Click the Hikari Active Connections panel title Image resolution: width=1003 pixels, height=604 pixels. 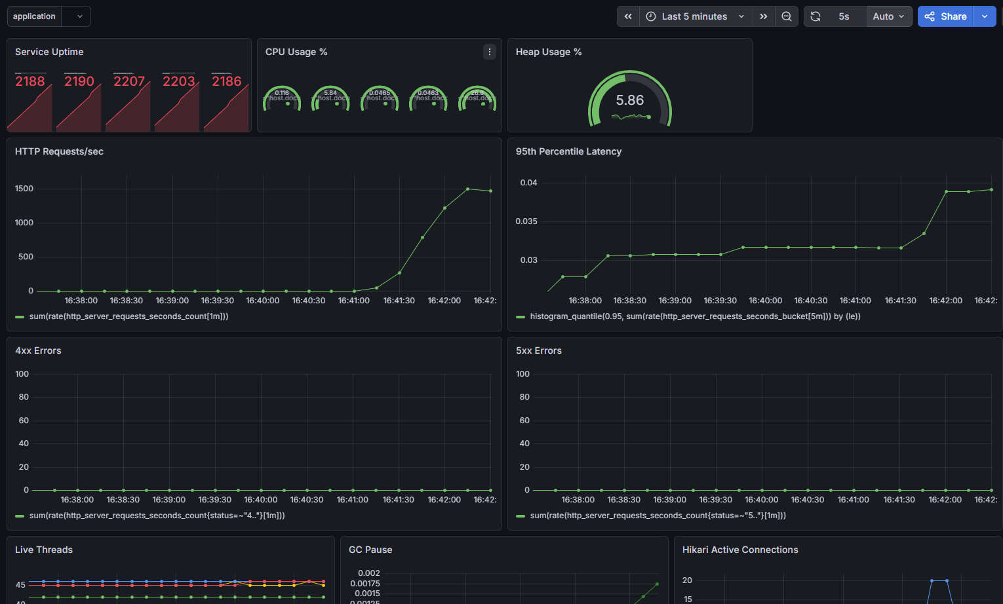coord(740,550)
